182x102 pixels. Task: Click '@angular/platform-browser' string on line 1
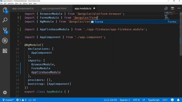click(100, 14)
